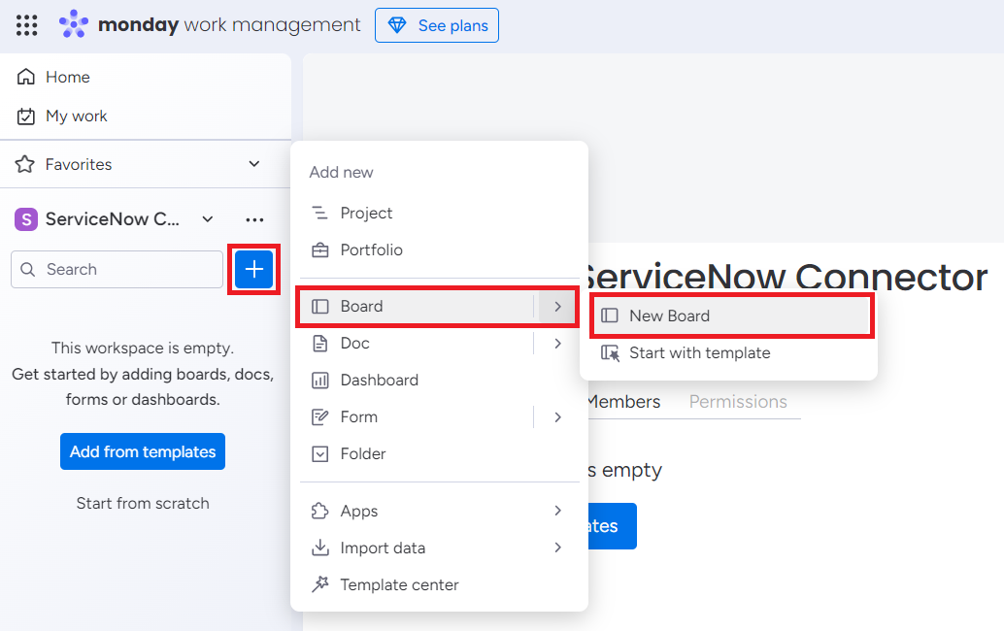Viewport: 1004px width, 631px height.
Task: Click the See plans button
Action: (x=437, y=25)
